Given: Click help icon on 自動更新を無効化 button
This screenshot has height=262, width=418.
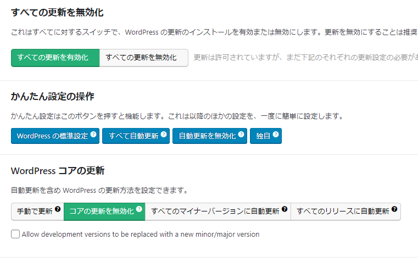Looking at the screenshot, I should [241, 134].
